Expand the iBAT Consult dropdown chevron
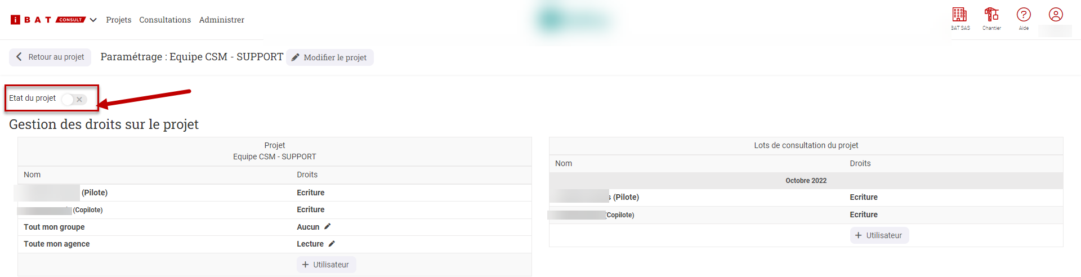 (93, 20)
